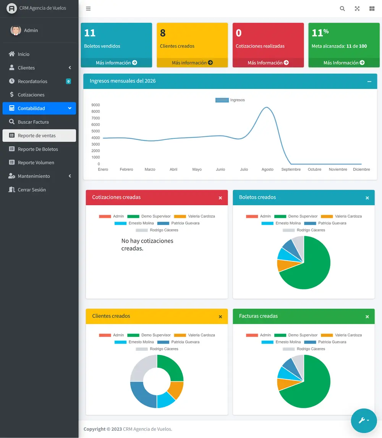
Task: Expand the Mantenimiento submenu chevron
Action: pos(70,176)
